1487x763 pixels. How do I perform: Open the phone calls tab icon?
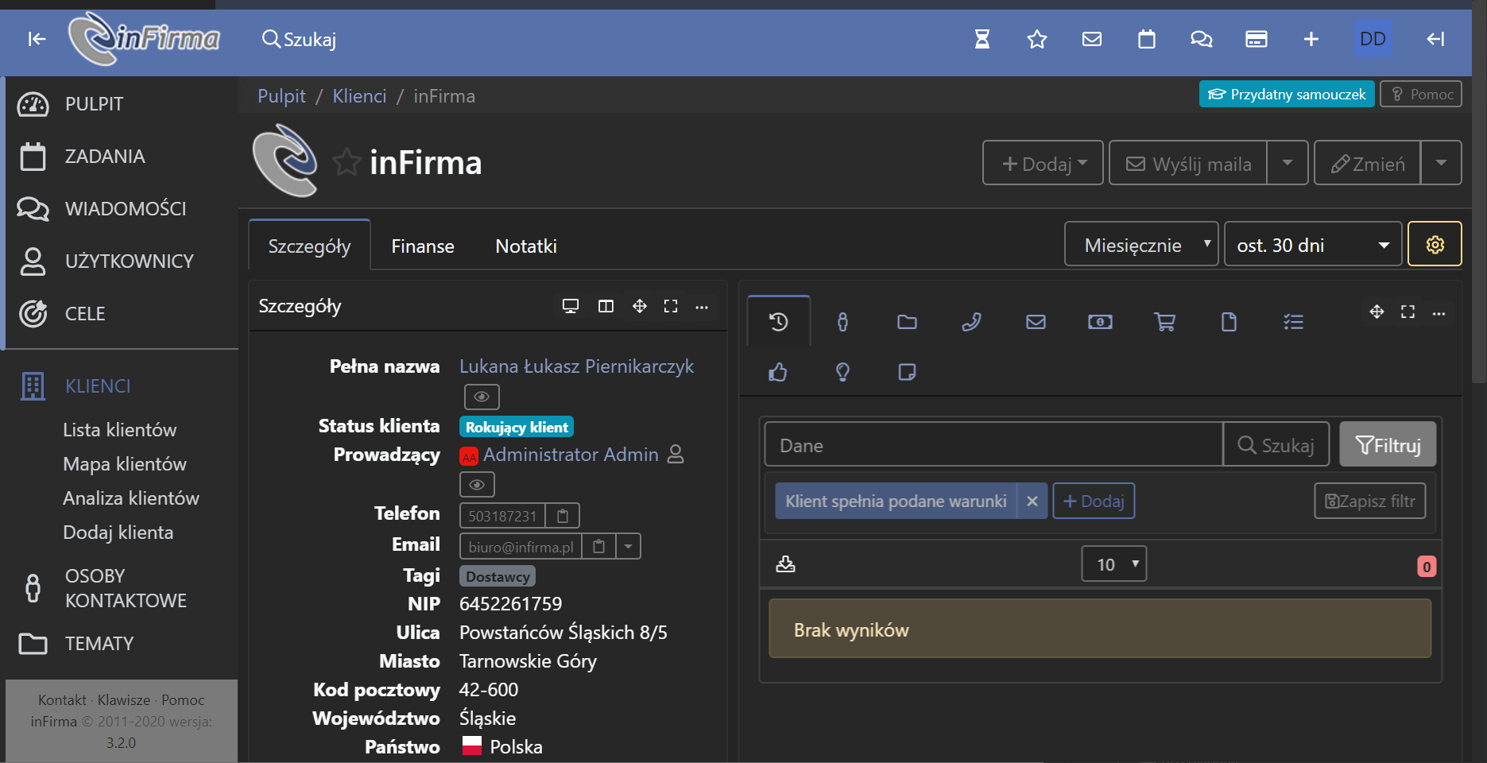tap(971, 322)
